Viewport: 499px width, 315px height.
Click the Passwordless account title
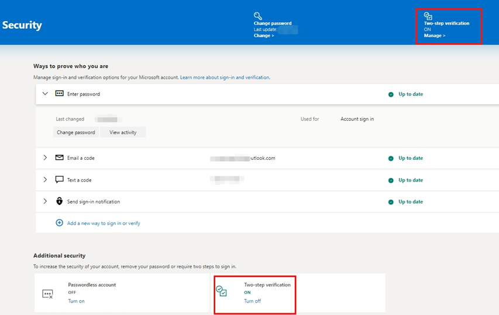pyautogui.click(x=92, y=285)
